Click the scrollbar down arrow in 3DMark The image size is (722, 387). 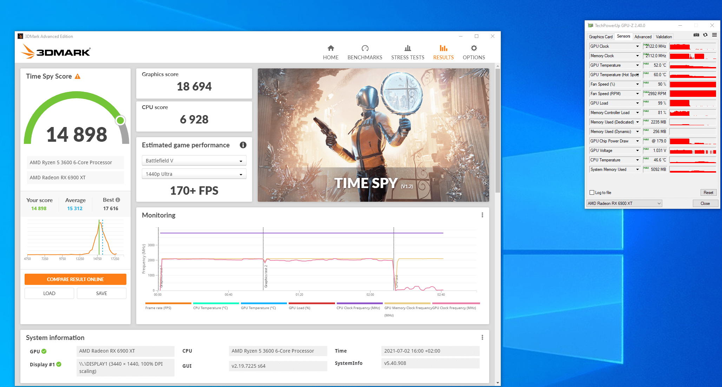(497, 383)
